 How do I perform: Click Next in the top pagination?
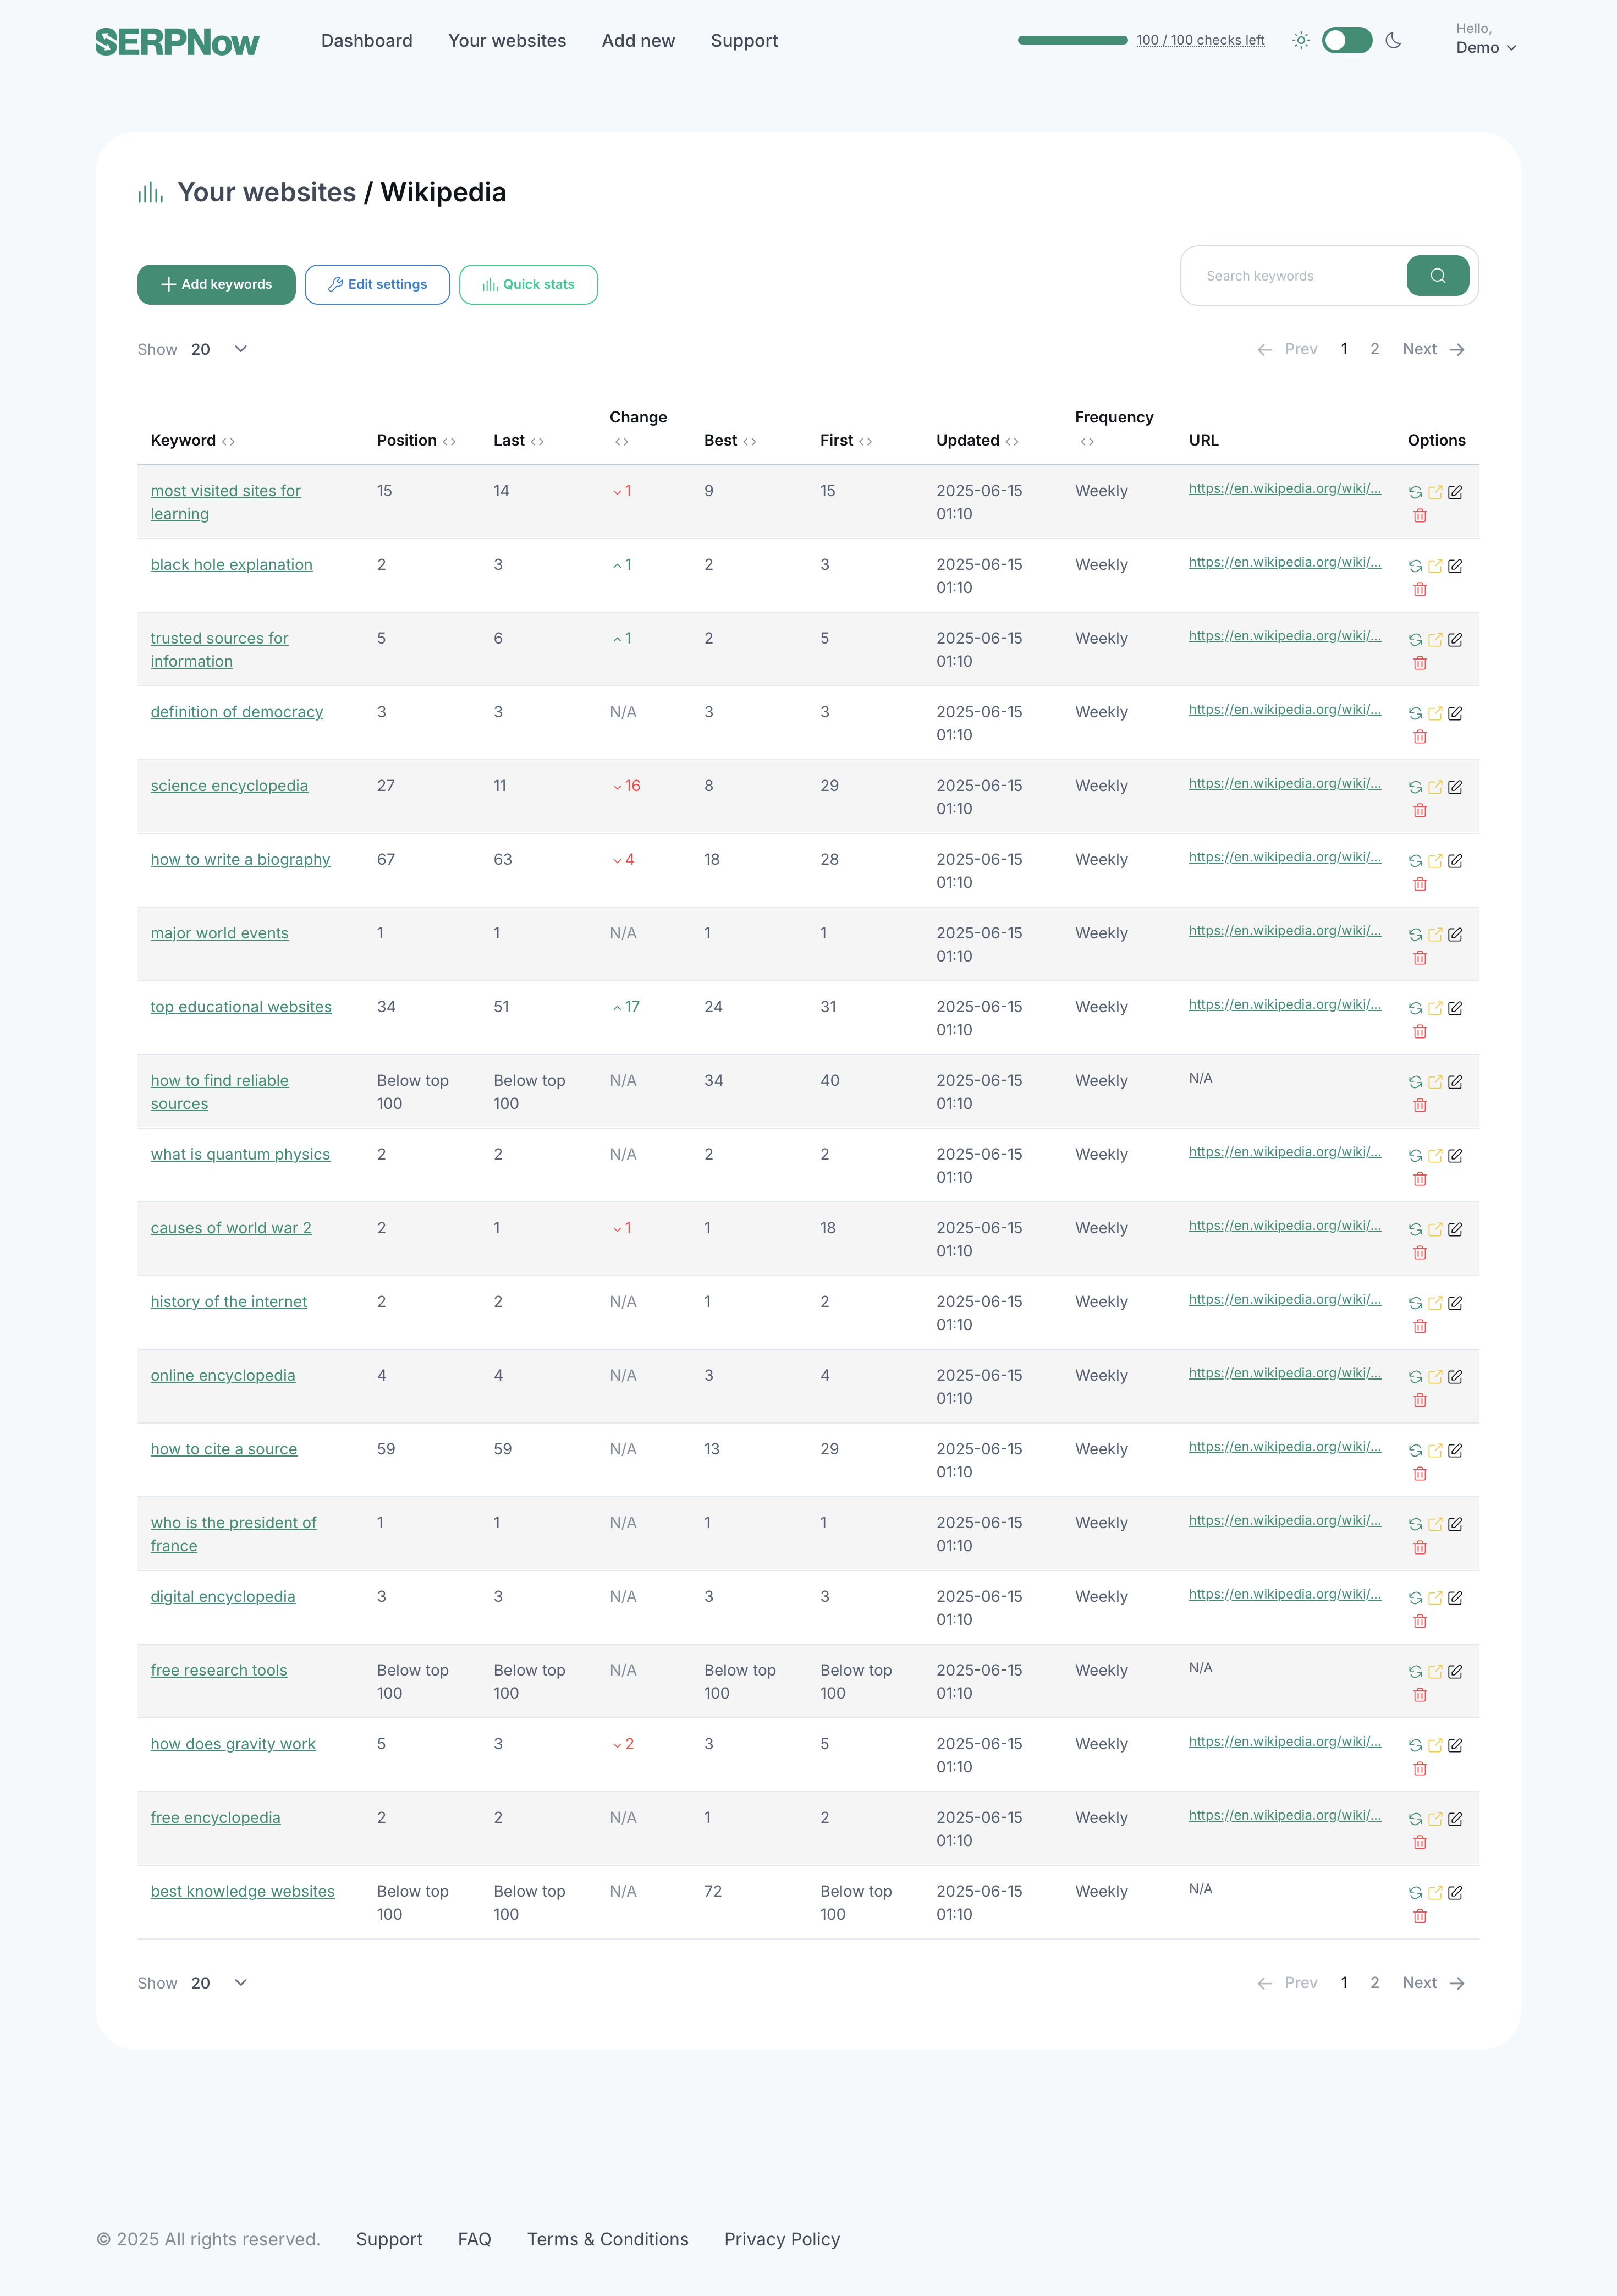1433,349
